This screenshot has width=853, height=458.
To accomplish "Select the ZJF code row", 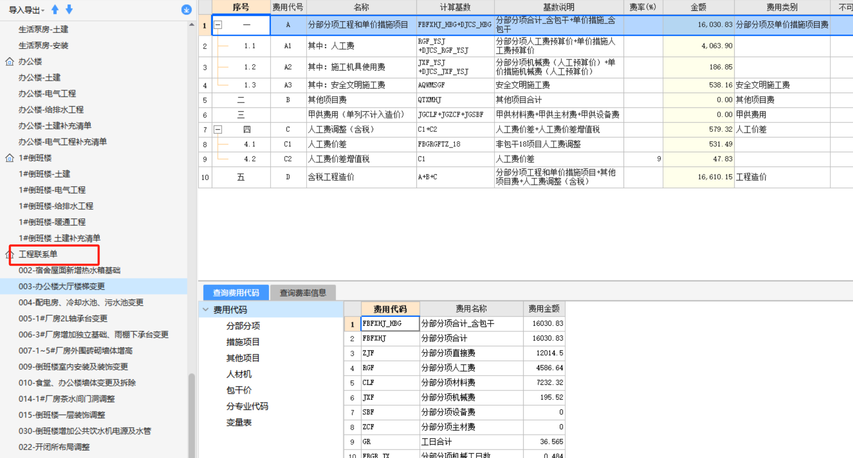I will [454, 353].
